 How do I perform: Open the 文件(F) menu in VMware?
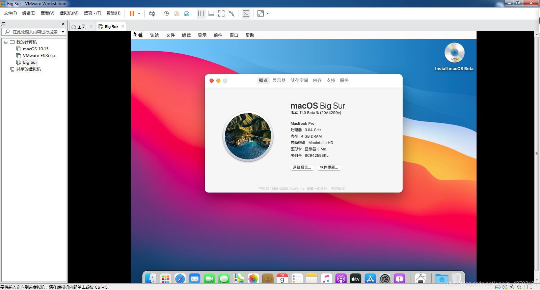click(10, 13)
